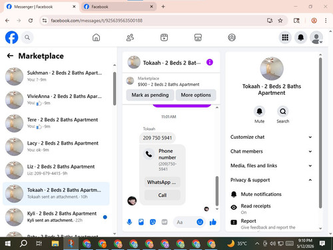The width and height of the screenshot is (333, 250).
Task: Go to Home feed icon
Action: [96, 37]
